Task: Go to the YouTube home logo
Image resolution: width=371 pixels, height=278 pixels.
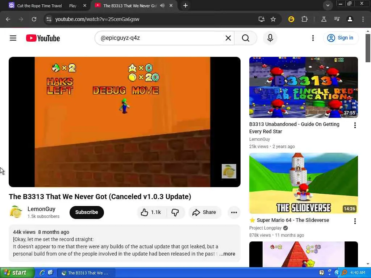Action: click(x=43, y=38)
